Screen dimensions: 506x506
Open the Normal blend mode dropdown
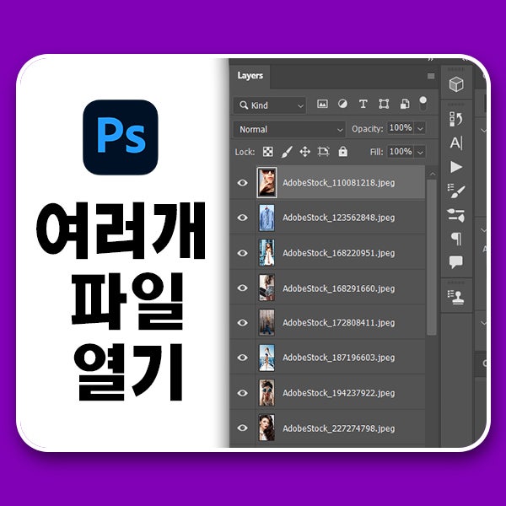click(x=289, y=129)
